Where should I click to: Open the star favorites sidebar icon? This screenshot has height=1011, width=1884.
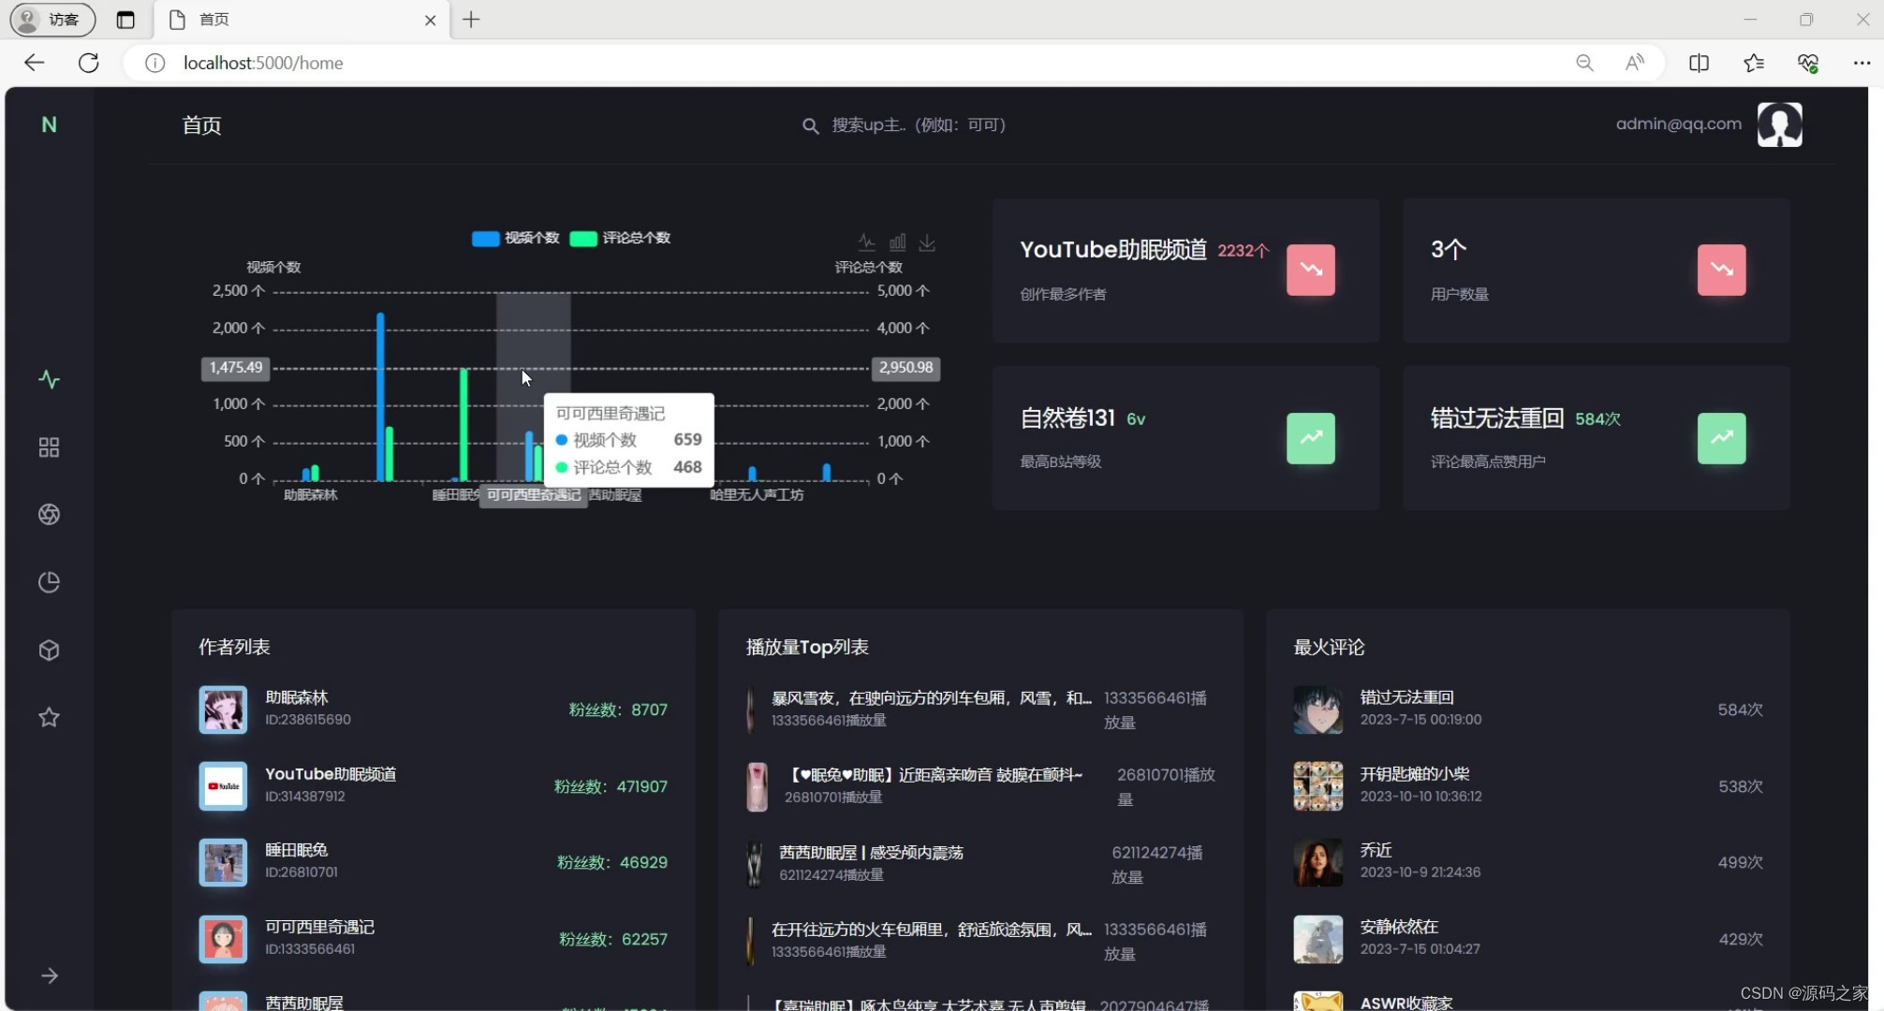[49, 717]
